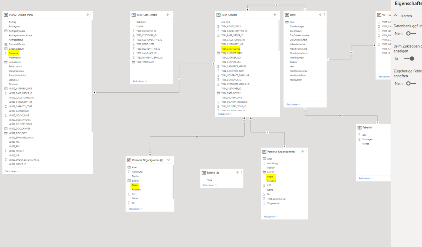Enable the 'Zugehörige Felder anheften' toggle
Screen dimensions: 422x247
coord(411,84)
